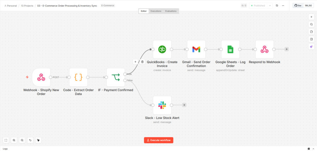Click the "send: message" text under Gmail

tap(196, 70)
